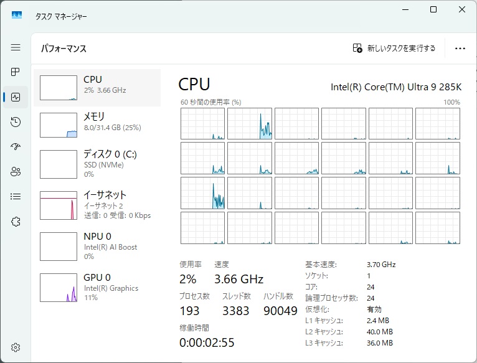
Task: Open the Startup apps icon
Action: pos(16,147)
